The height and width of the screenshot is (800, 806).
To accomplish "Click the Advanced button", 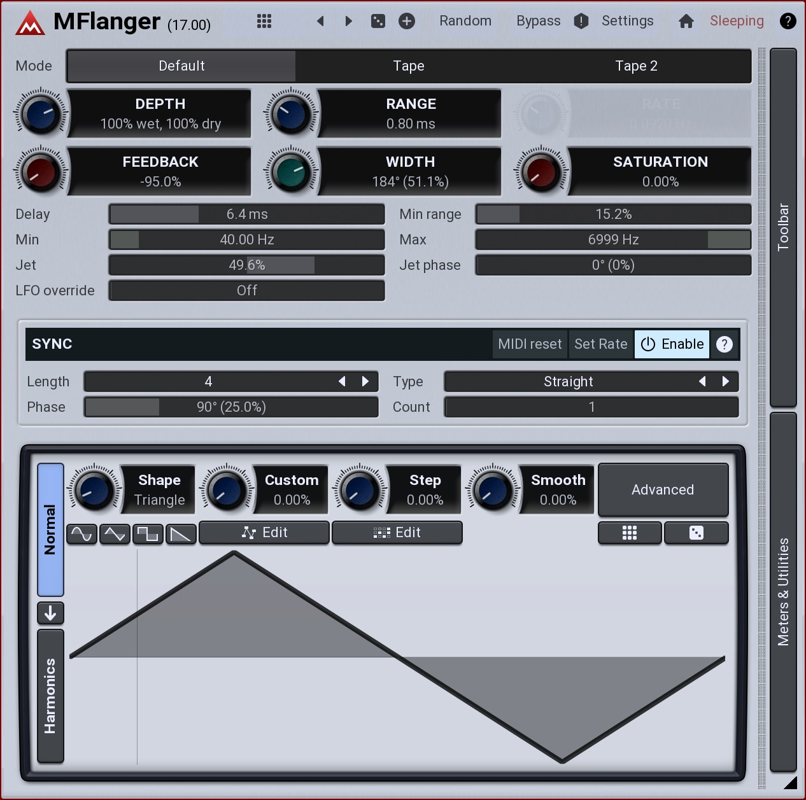I will tap(663, 489).
